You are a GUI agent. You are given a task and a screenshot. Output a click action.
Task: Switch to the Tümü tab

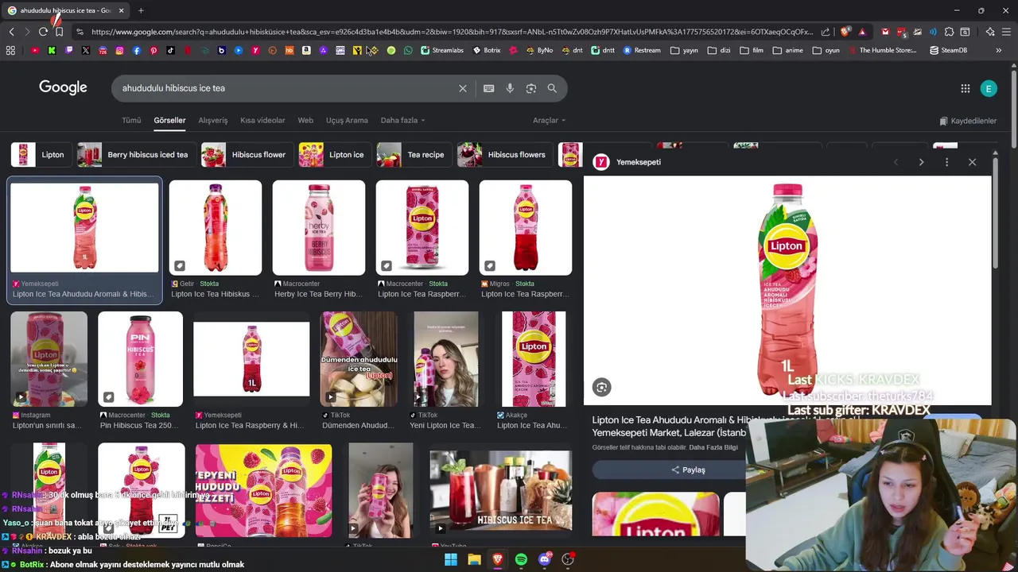[131, 120]
